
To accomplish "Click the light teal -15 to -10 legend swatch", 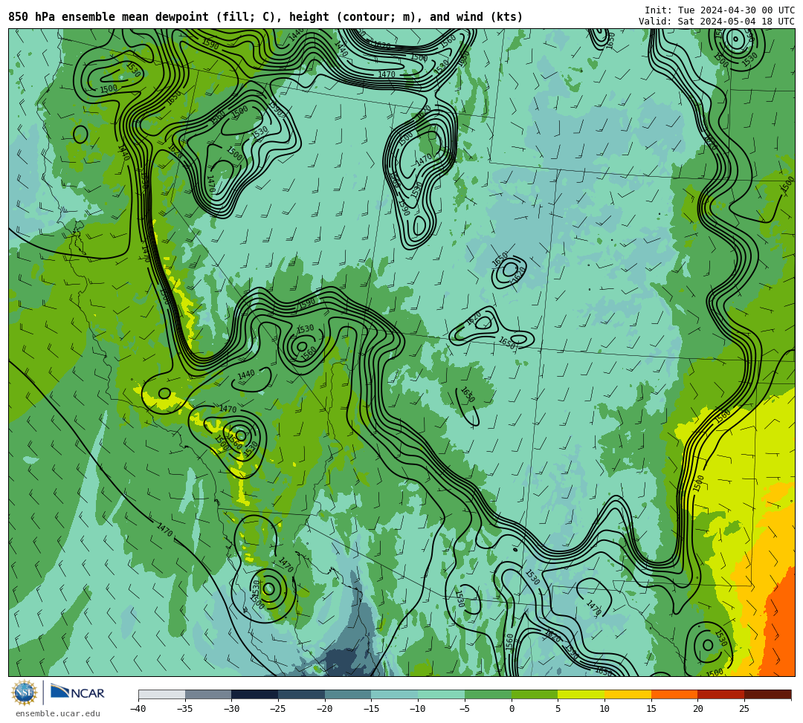I will [395, 694].
